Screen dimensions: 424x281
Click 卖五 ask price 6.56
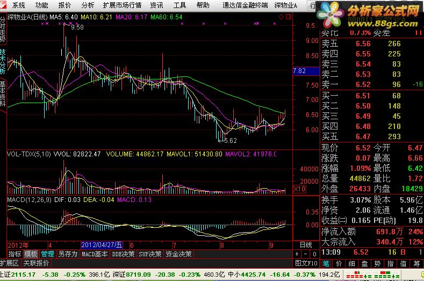pos(363,44)
